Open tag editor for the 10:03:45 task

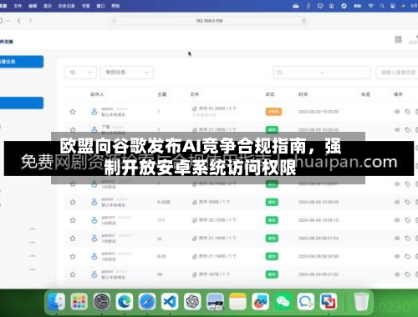pos(407,130)
